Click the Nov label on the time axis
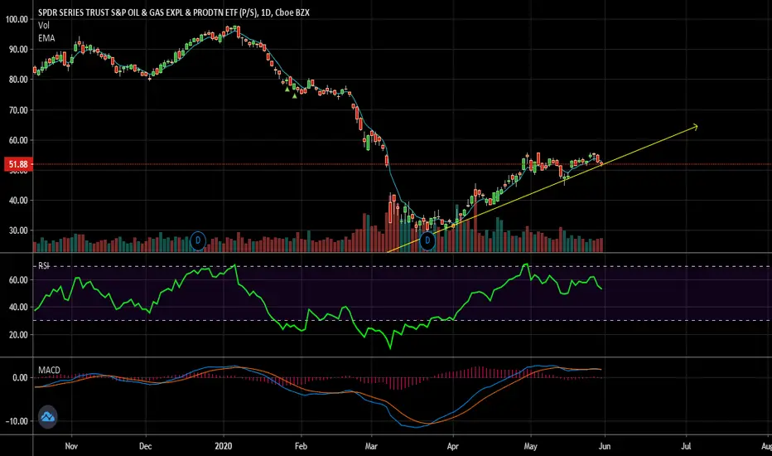The width and height of the screenshot is (772, 456). click(71, 446)
